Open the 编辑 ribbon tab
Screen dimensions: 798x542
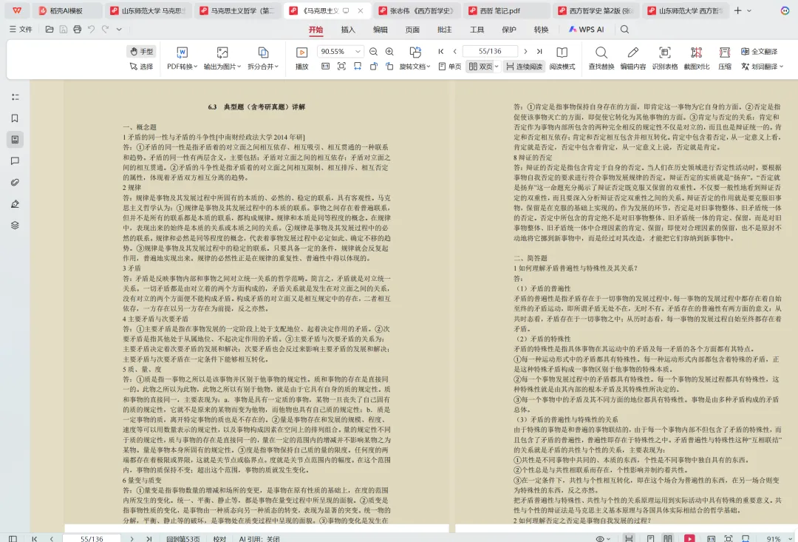coord(381,30)
